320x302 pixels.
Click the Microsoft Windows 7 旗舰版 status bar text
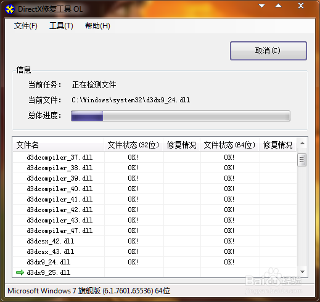(x=89, y=291)
